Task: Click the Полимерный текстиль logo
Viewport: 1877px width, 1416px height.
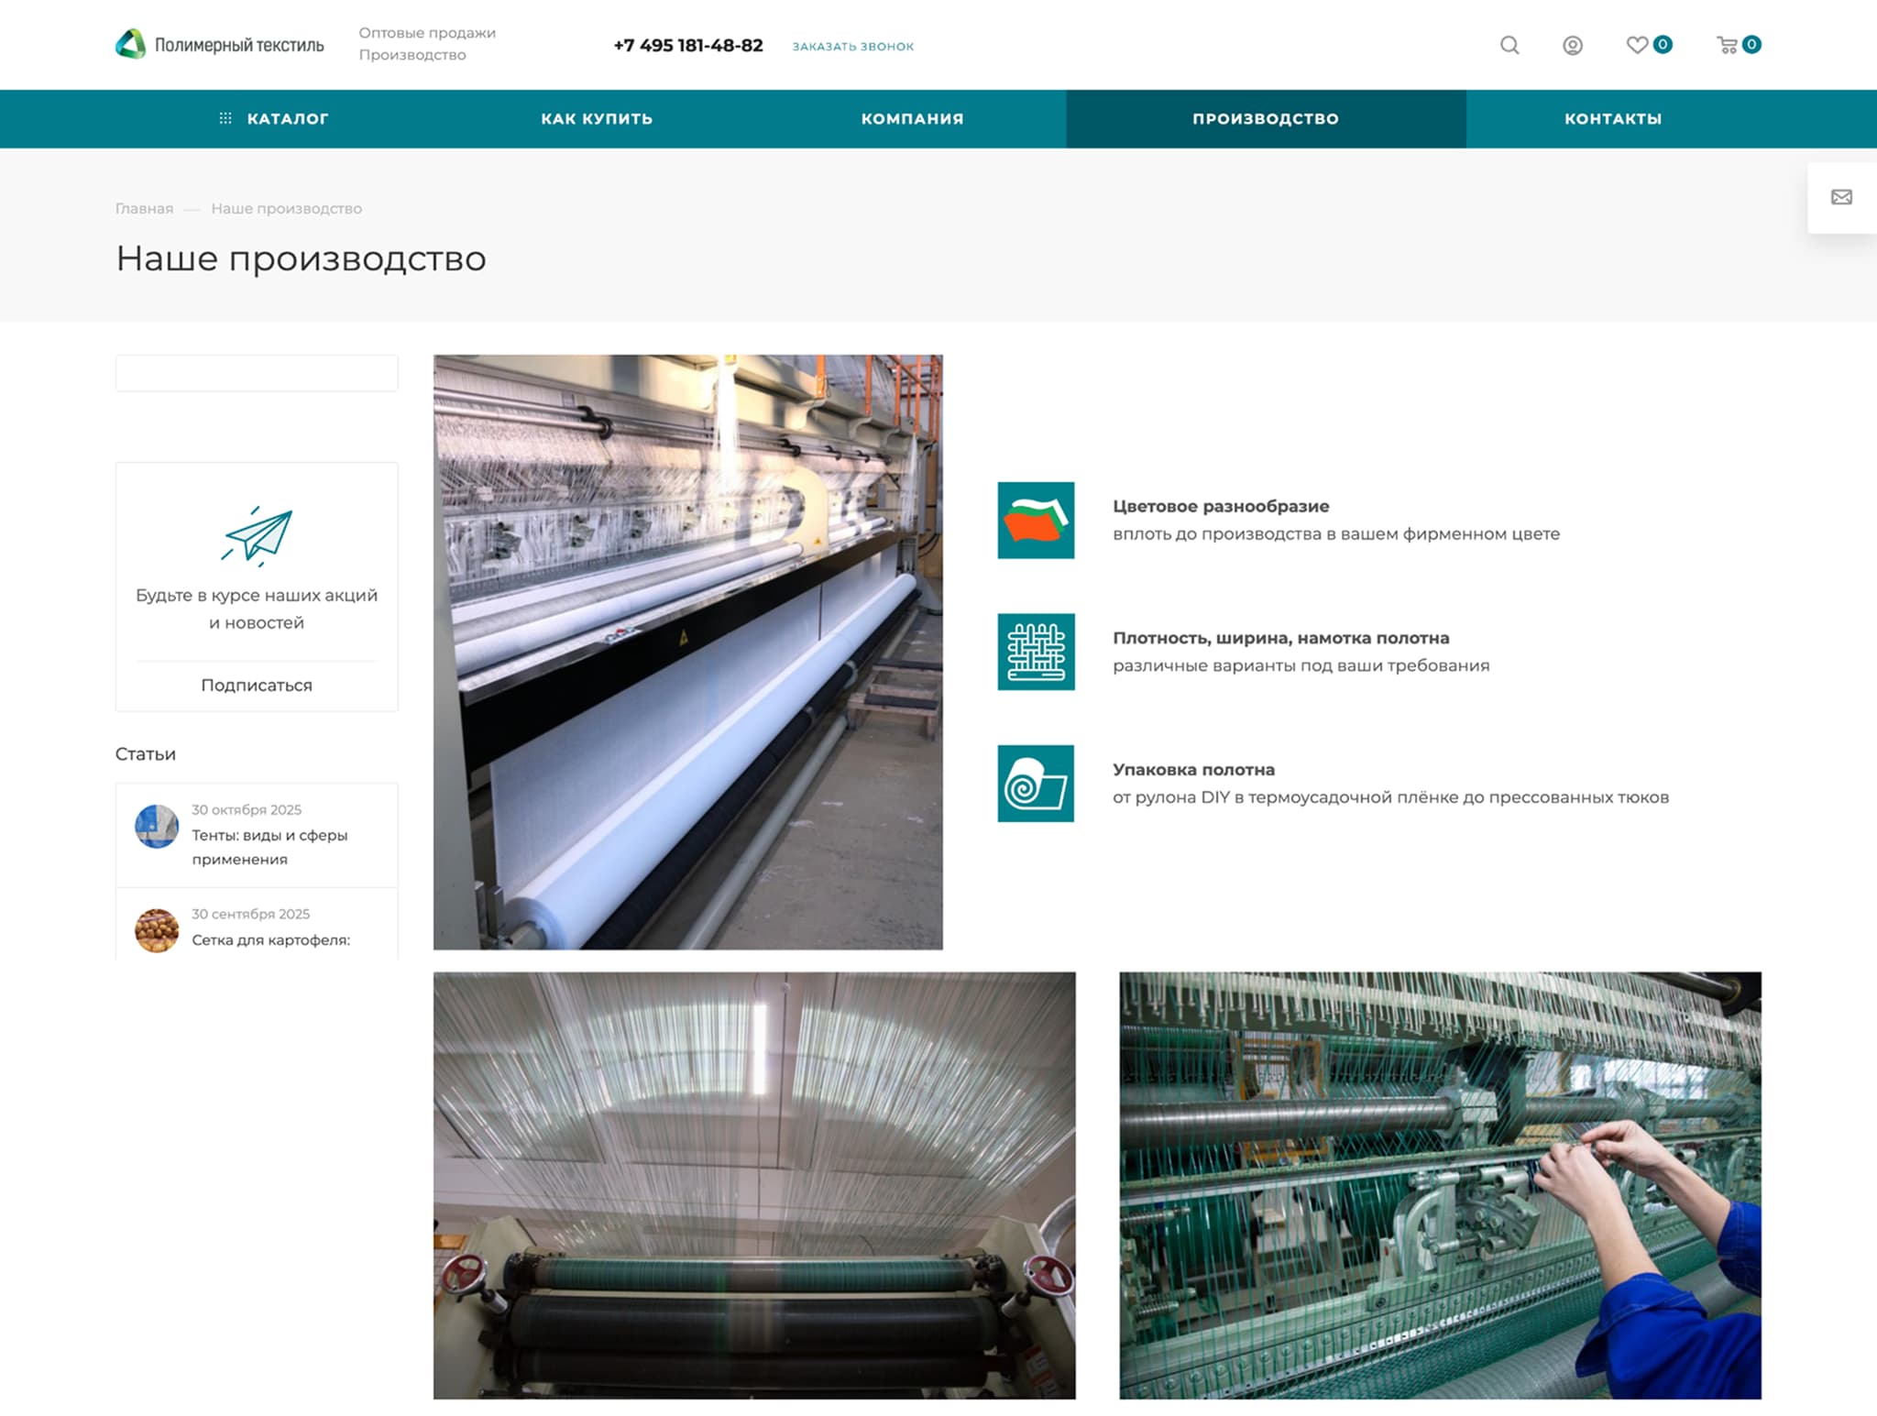Action: tap(220, 44)
